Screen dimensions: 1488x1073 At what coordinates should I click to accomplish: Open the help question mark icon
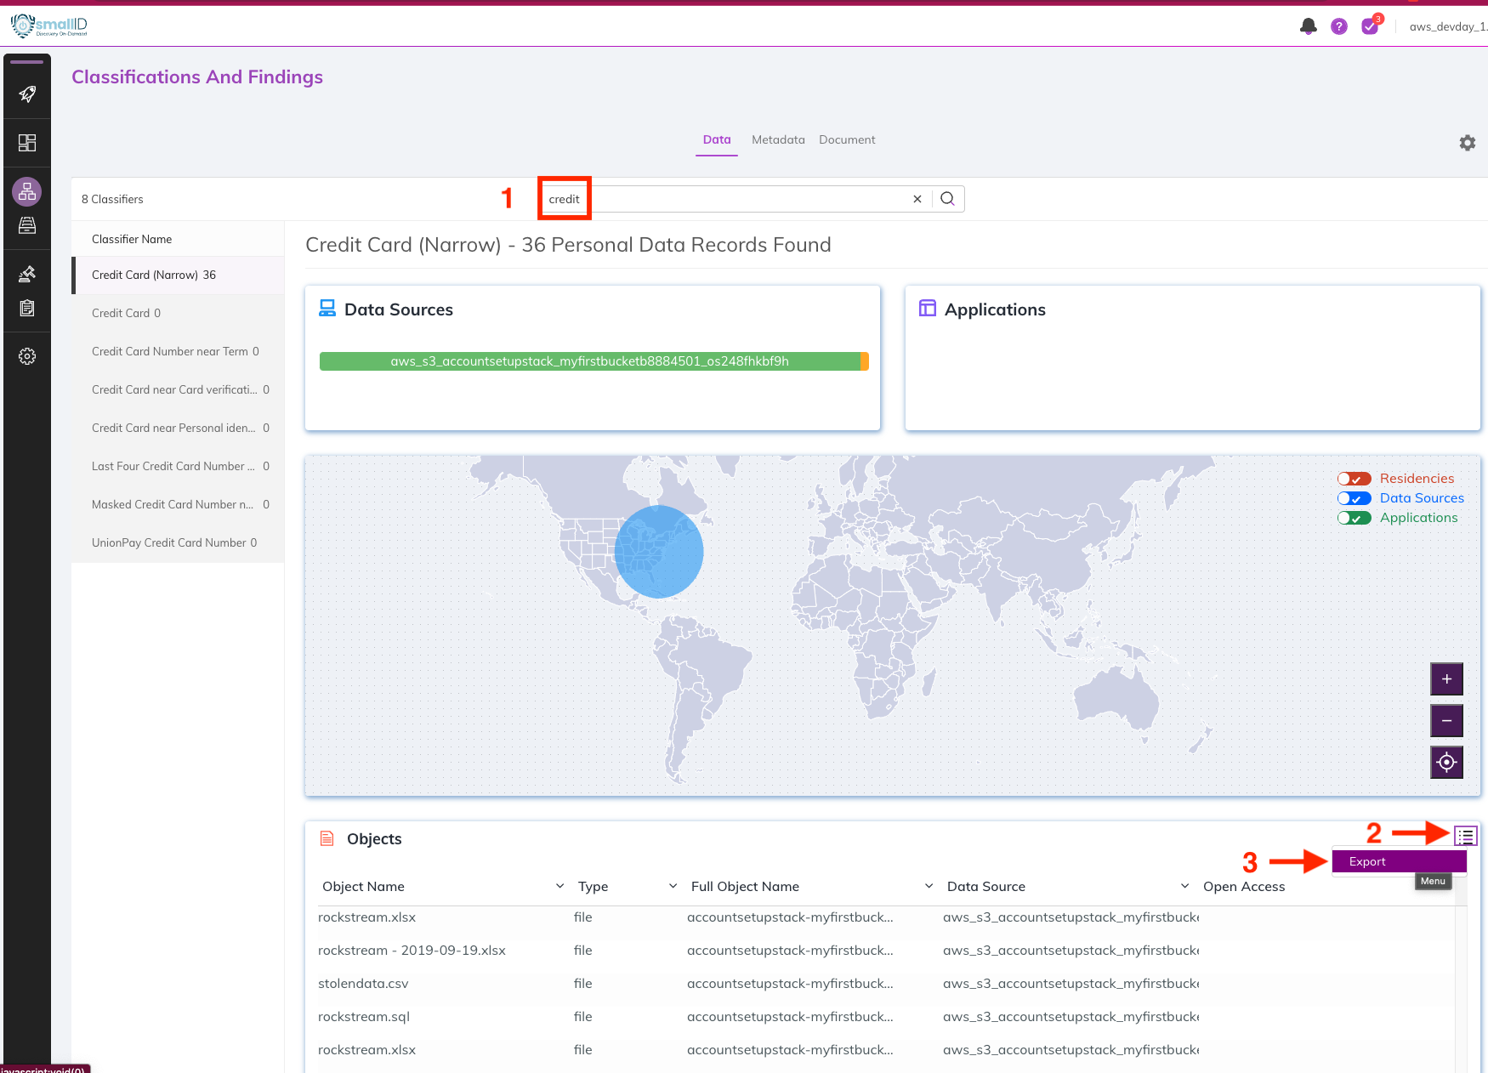point(1339,26)
